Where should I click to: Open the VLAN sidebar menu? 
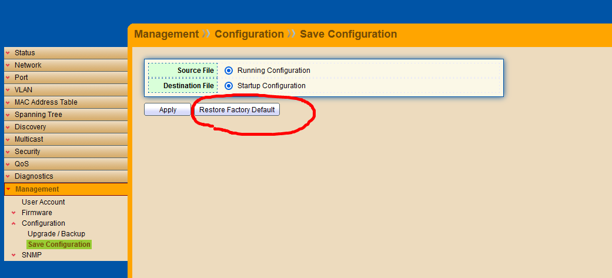tap(24, 90)
